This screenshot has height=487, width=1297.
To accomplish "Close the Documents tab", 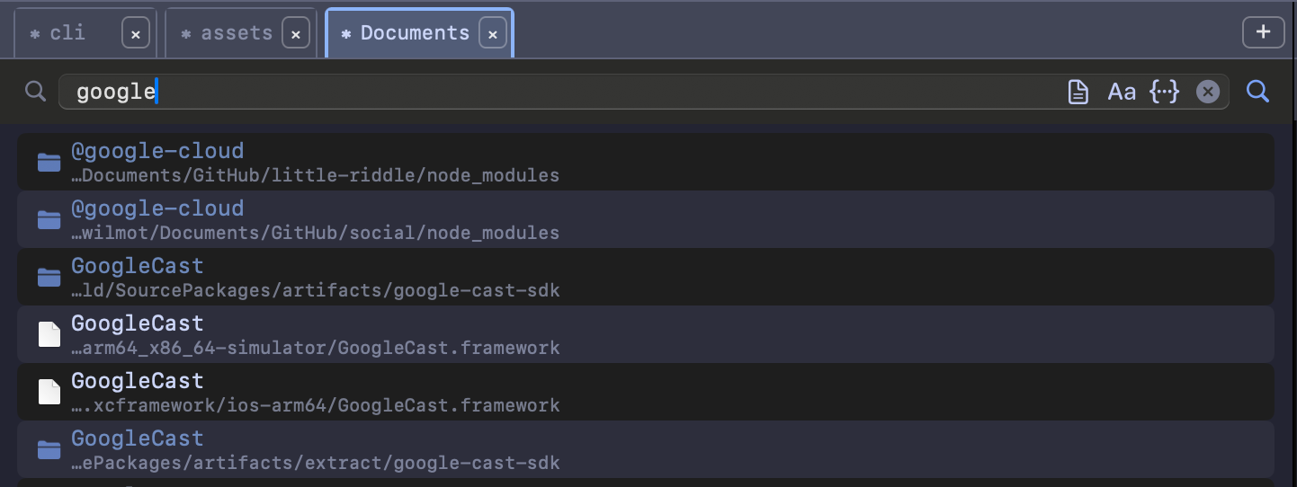I will point(492,34).
